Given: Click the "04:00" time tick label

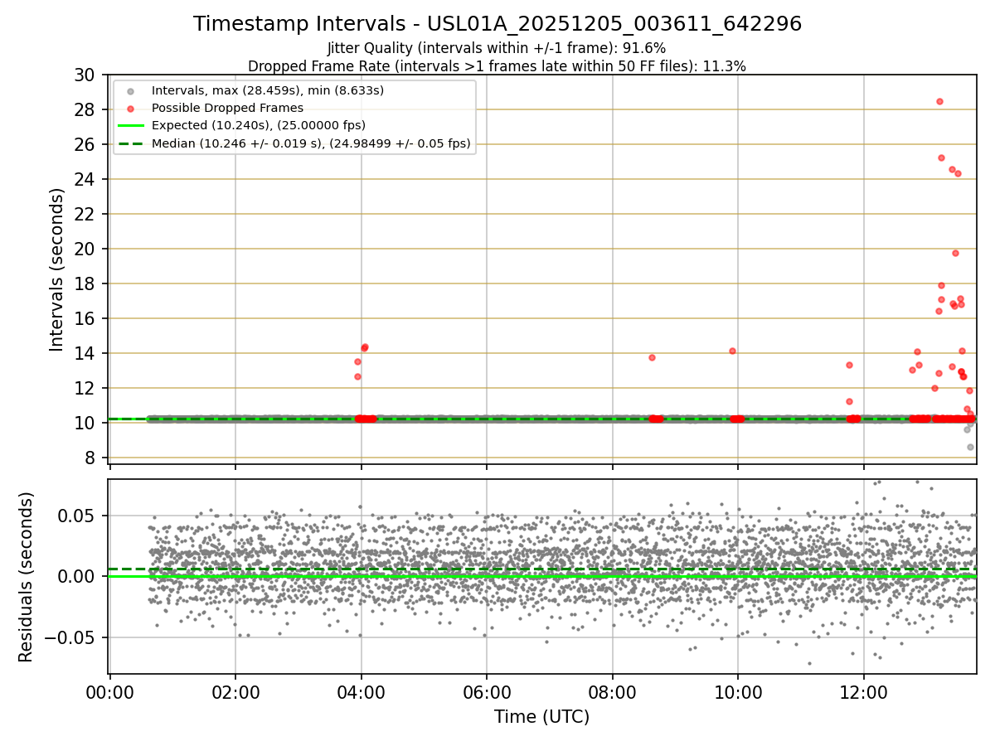Looking at the screenshot, I should [361, 693].
